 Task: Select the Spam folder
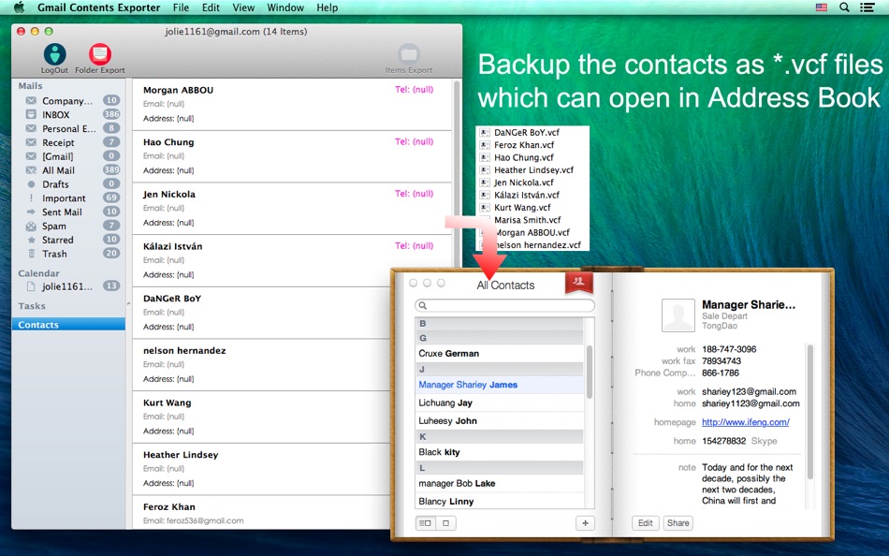pos(68,226)
